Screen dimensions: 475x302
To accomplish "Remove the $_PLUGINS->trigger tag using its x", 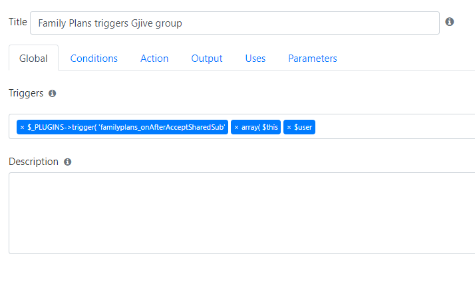I will [x=22, y=127].
